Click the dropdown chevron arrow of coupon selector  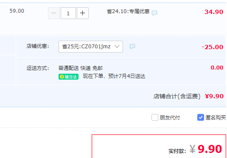click(117, 47)
